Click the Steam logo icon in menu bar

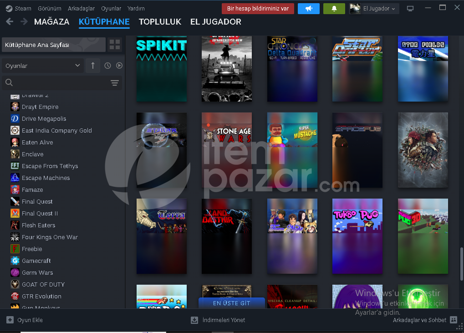tap(9, 9)
